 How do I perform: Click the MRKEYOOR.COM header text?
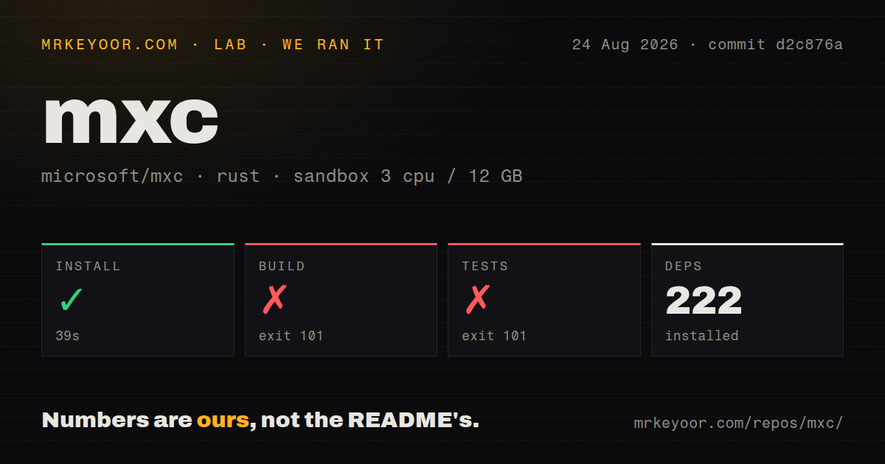pos(110,44)
